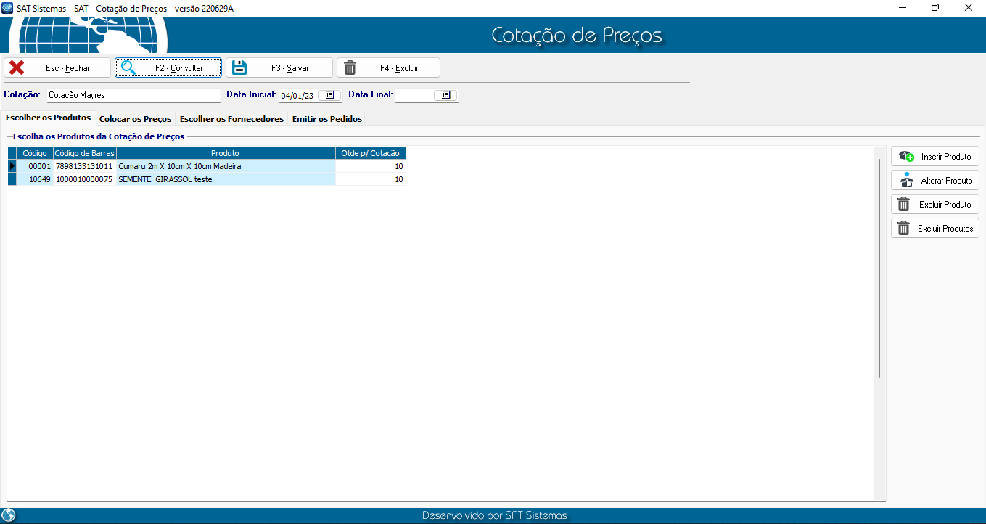The height and width of the screenshot is (524, 986).
Task: Focus the Cotação name input field
Action: [133, 96]
